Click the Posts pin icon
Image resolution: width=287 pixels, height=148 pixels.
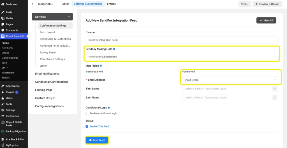3,12
